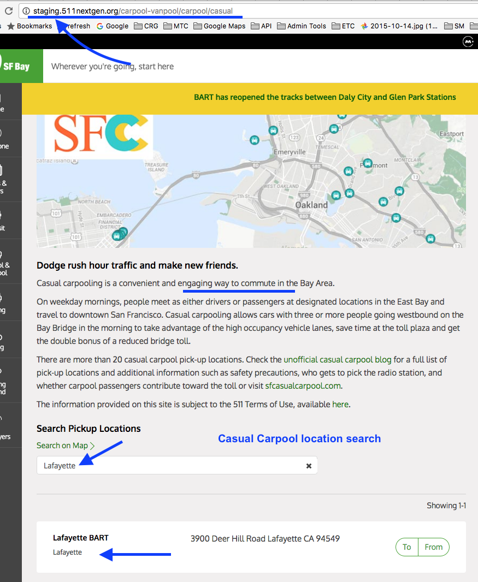The image size is (478, 582).
Task: Focus the 'Wherever you're going' search field
Action: (113, 67)
